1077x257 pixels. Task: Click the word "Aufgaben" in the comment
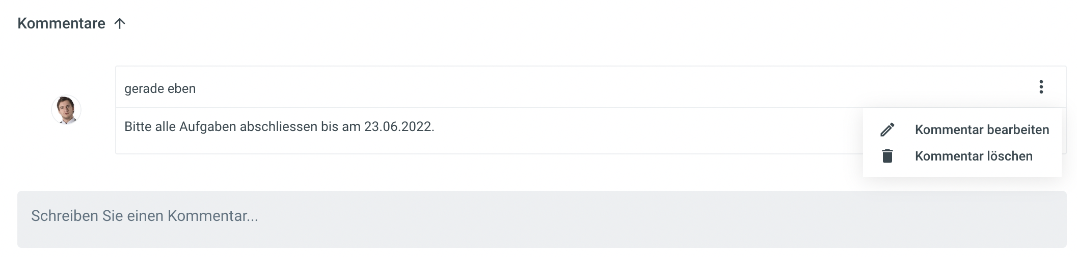pyautogui.click(x=208, y=126)
